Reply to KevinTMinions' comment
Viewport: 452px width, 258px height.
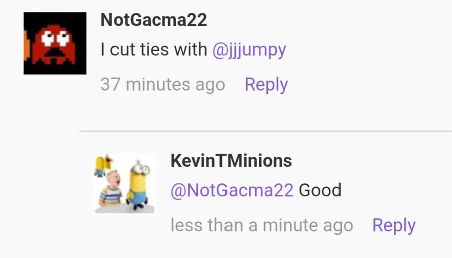(394, 225)
